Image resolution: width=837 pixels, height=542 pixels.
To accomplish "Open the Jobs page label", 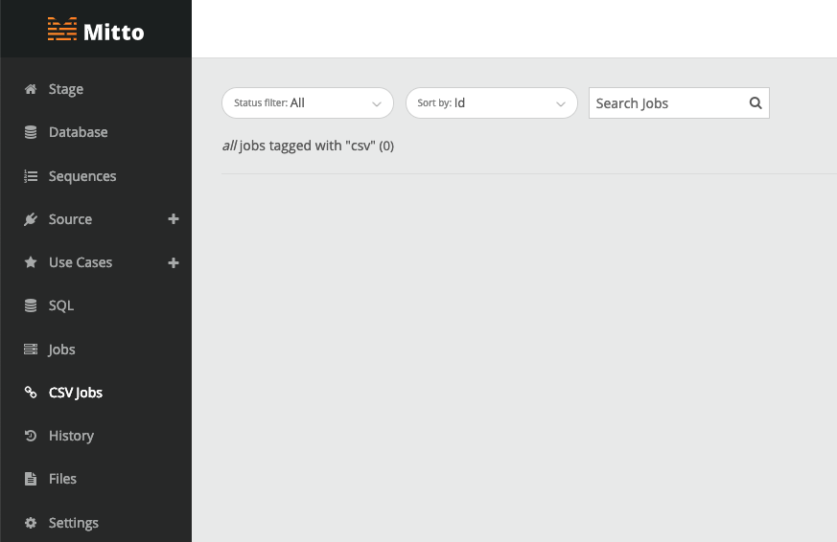I will pyautogui.click(x=61, y=350).
